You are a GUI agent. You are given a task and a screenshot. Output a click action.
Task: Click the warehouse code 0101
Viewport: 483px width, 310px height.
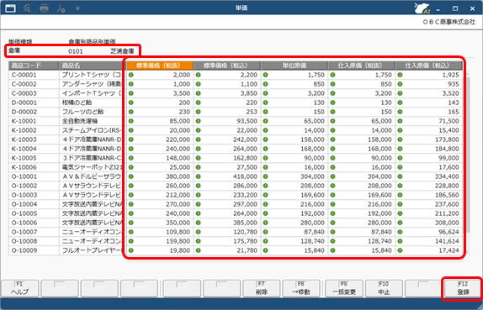76,51
